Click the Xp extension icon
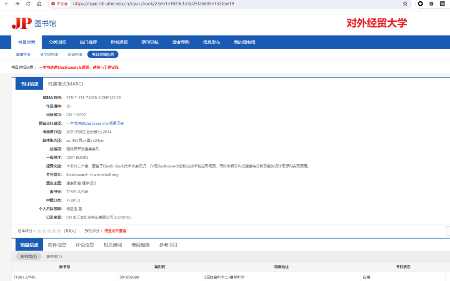The height and width of the screenshot is (281, 450). click(x=442, y=4)
